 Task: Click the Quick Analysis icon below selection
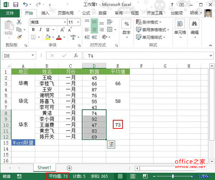click(111, 145)
